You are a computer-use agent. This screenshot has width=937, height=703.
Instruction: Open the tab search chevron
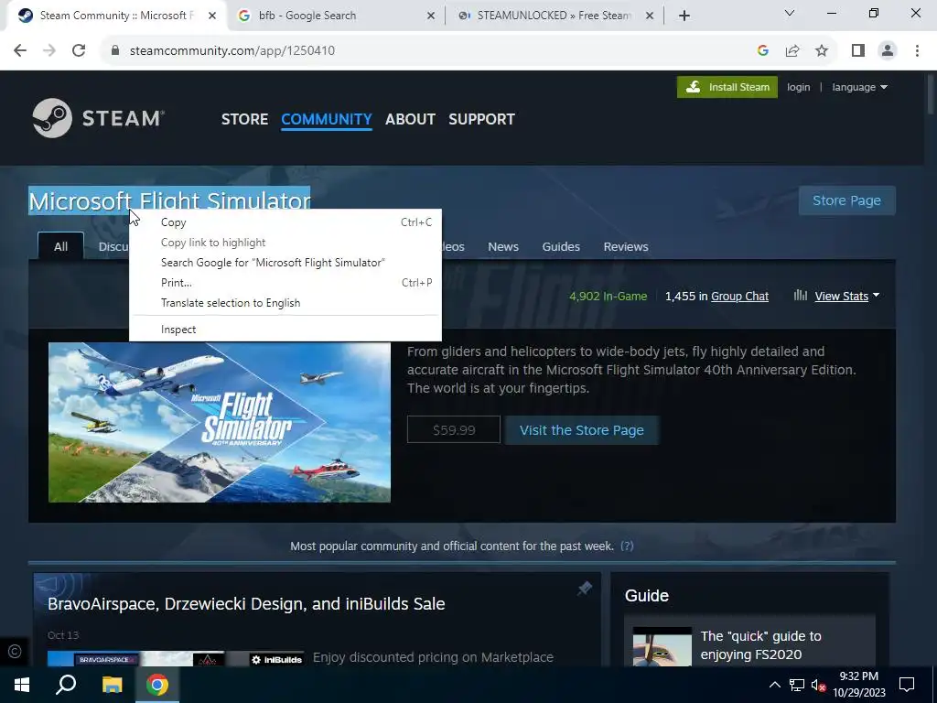790,13
